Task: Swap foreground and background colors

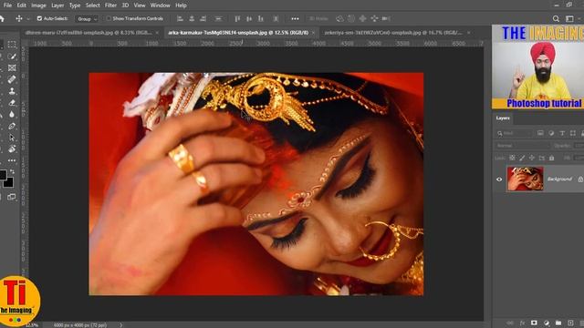Action: click(x=12, y=172)
